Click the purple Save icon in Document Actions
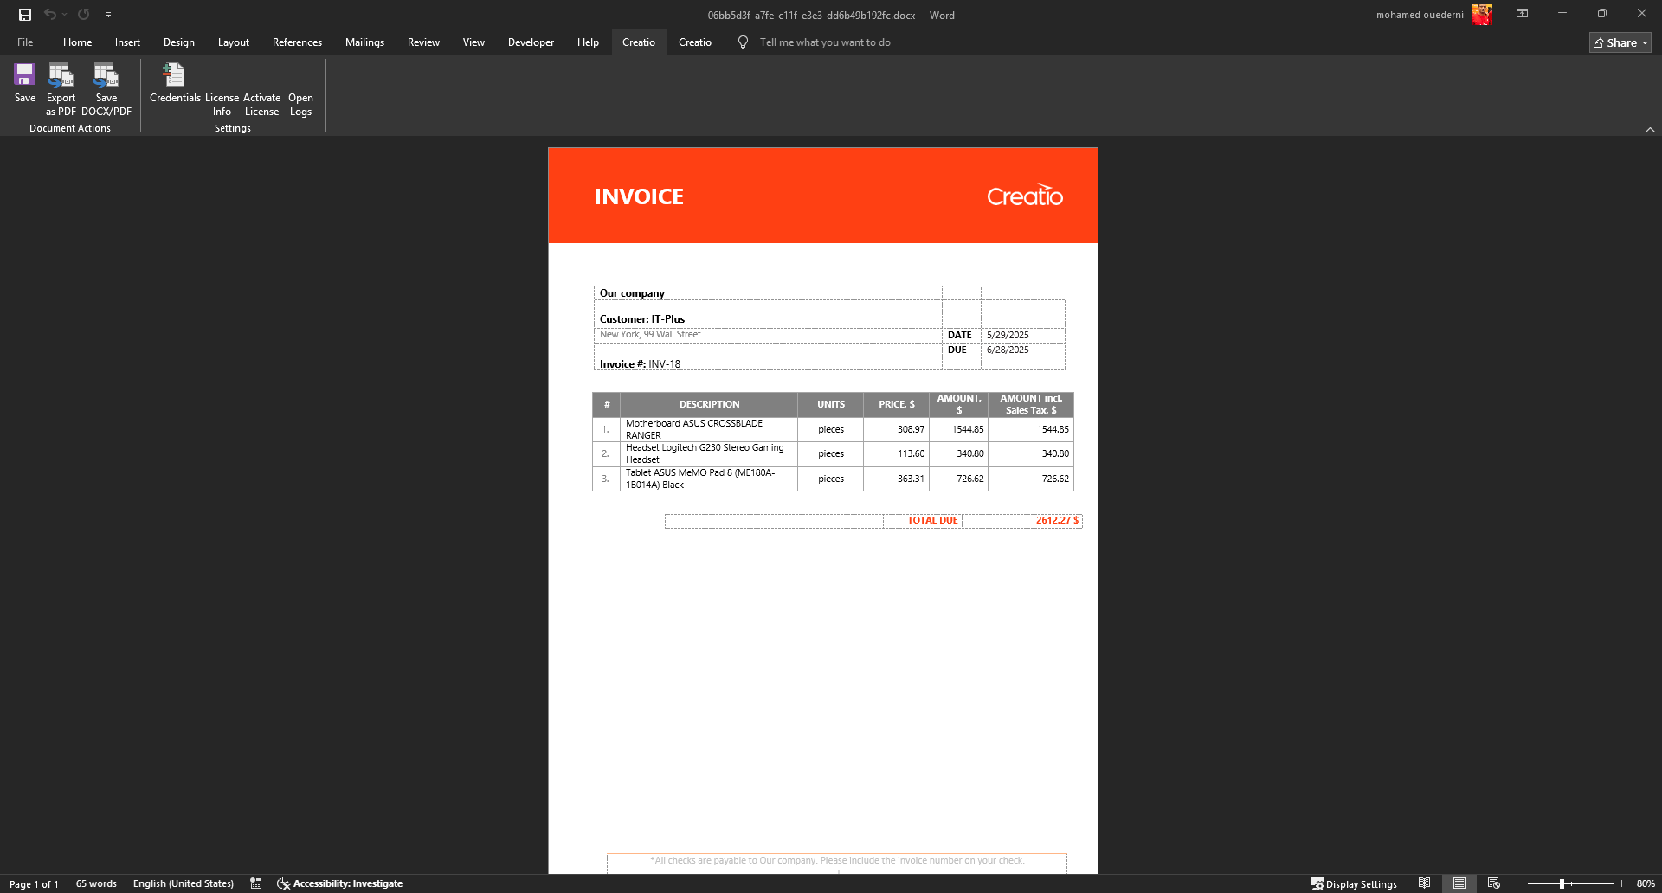1662x893 pixels. point(24,75)
